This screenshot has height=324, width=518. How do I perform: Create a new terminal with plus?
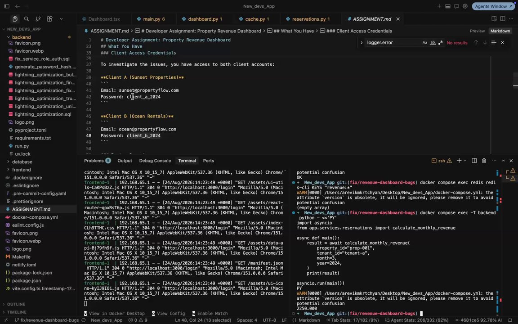point(459,161)
